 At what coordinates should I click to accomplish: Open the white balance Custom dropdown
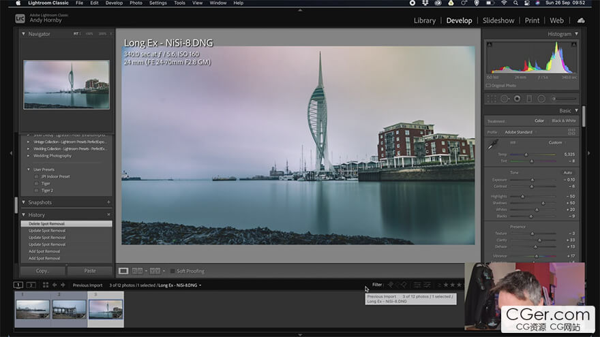[x=556, y=142]
